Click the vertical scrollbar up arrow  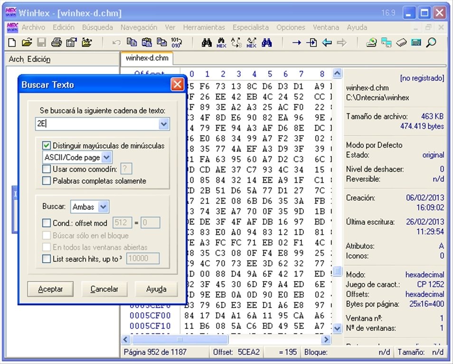coord(337,73)
